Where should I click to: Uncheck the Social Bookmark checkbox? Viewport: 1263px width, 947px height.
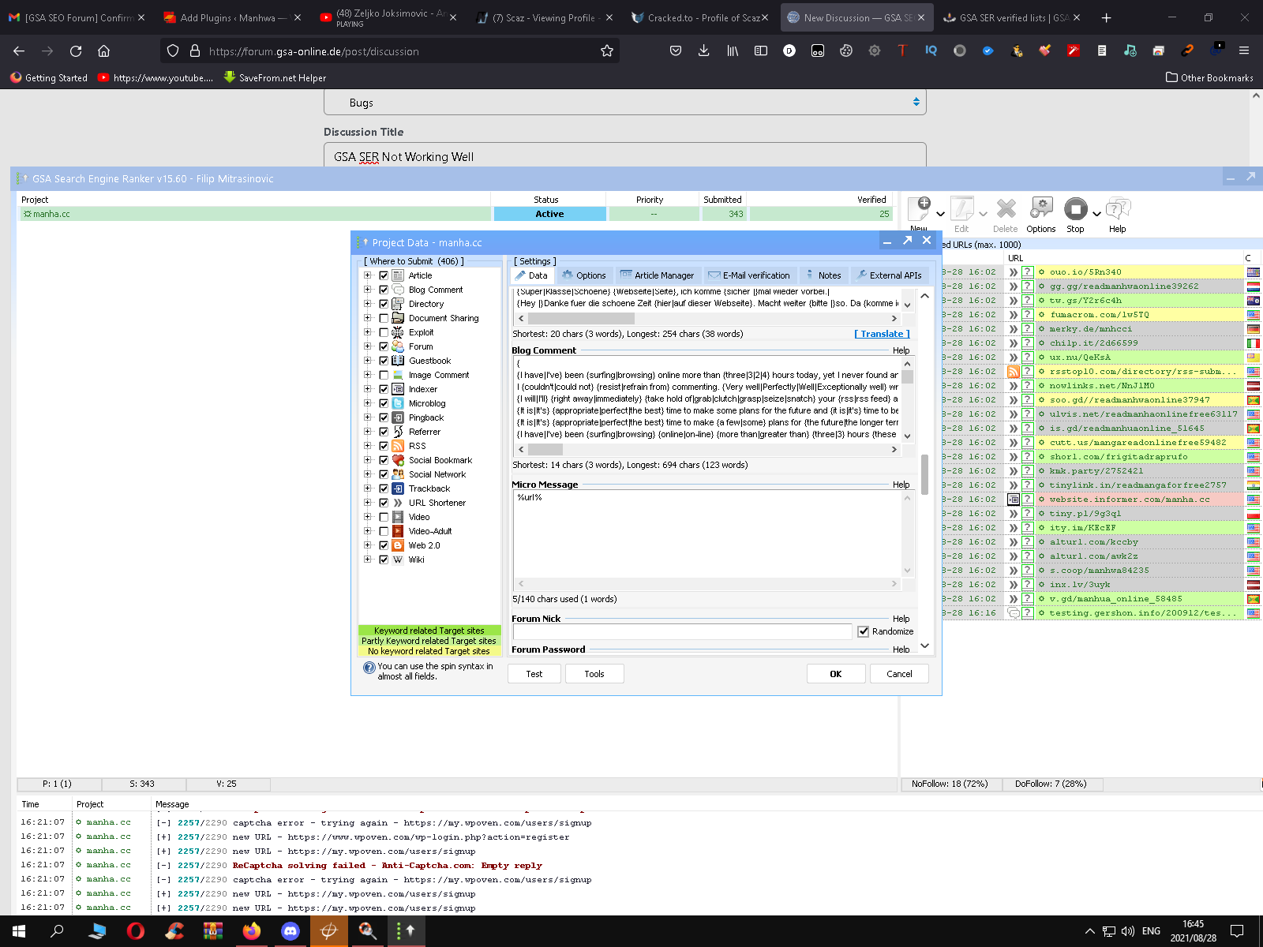(384, 460)
